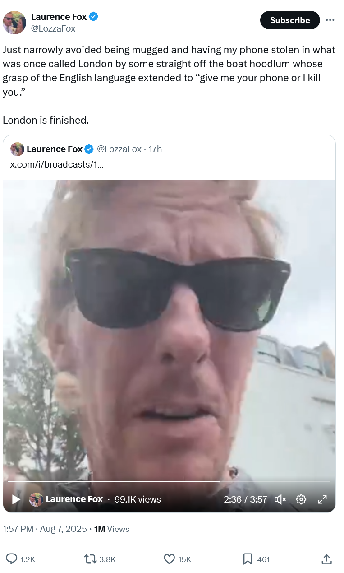This screenshot has height=573, width=344.
Task: Open the x.com/i/broadcasts link
Action: tap(57, 164)
